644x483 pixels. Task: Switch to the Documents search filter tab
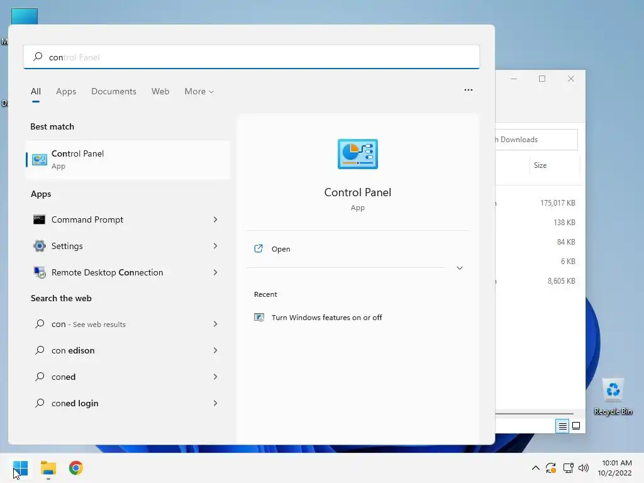click(114, 92)
